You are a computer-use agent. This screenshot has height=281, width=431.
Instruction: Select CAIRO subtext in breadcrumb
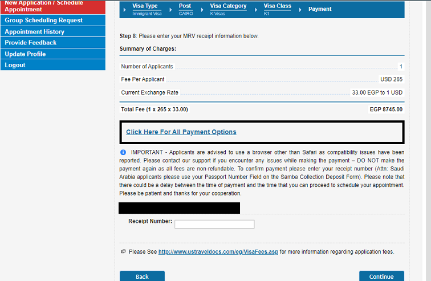click(x=186, y=14)
